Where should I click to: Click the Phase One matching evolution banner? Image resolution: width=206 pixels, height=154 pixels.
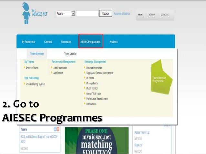tap(97, 140)
